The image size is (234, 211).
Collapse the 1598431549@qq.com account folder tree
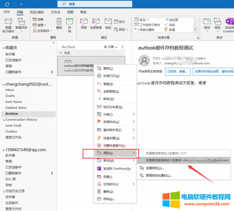[x=3, y=149]
